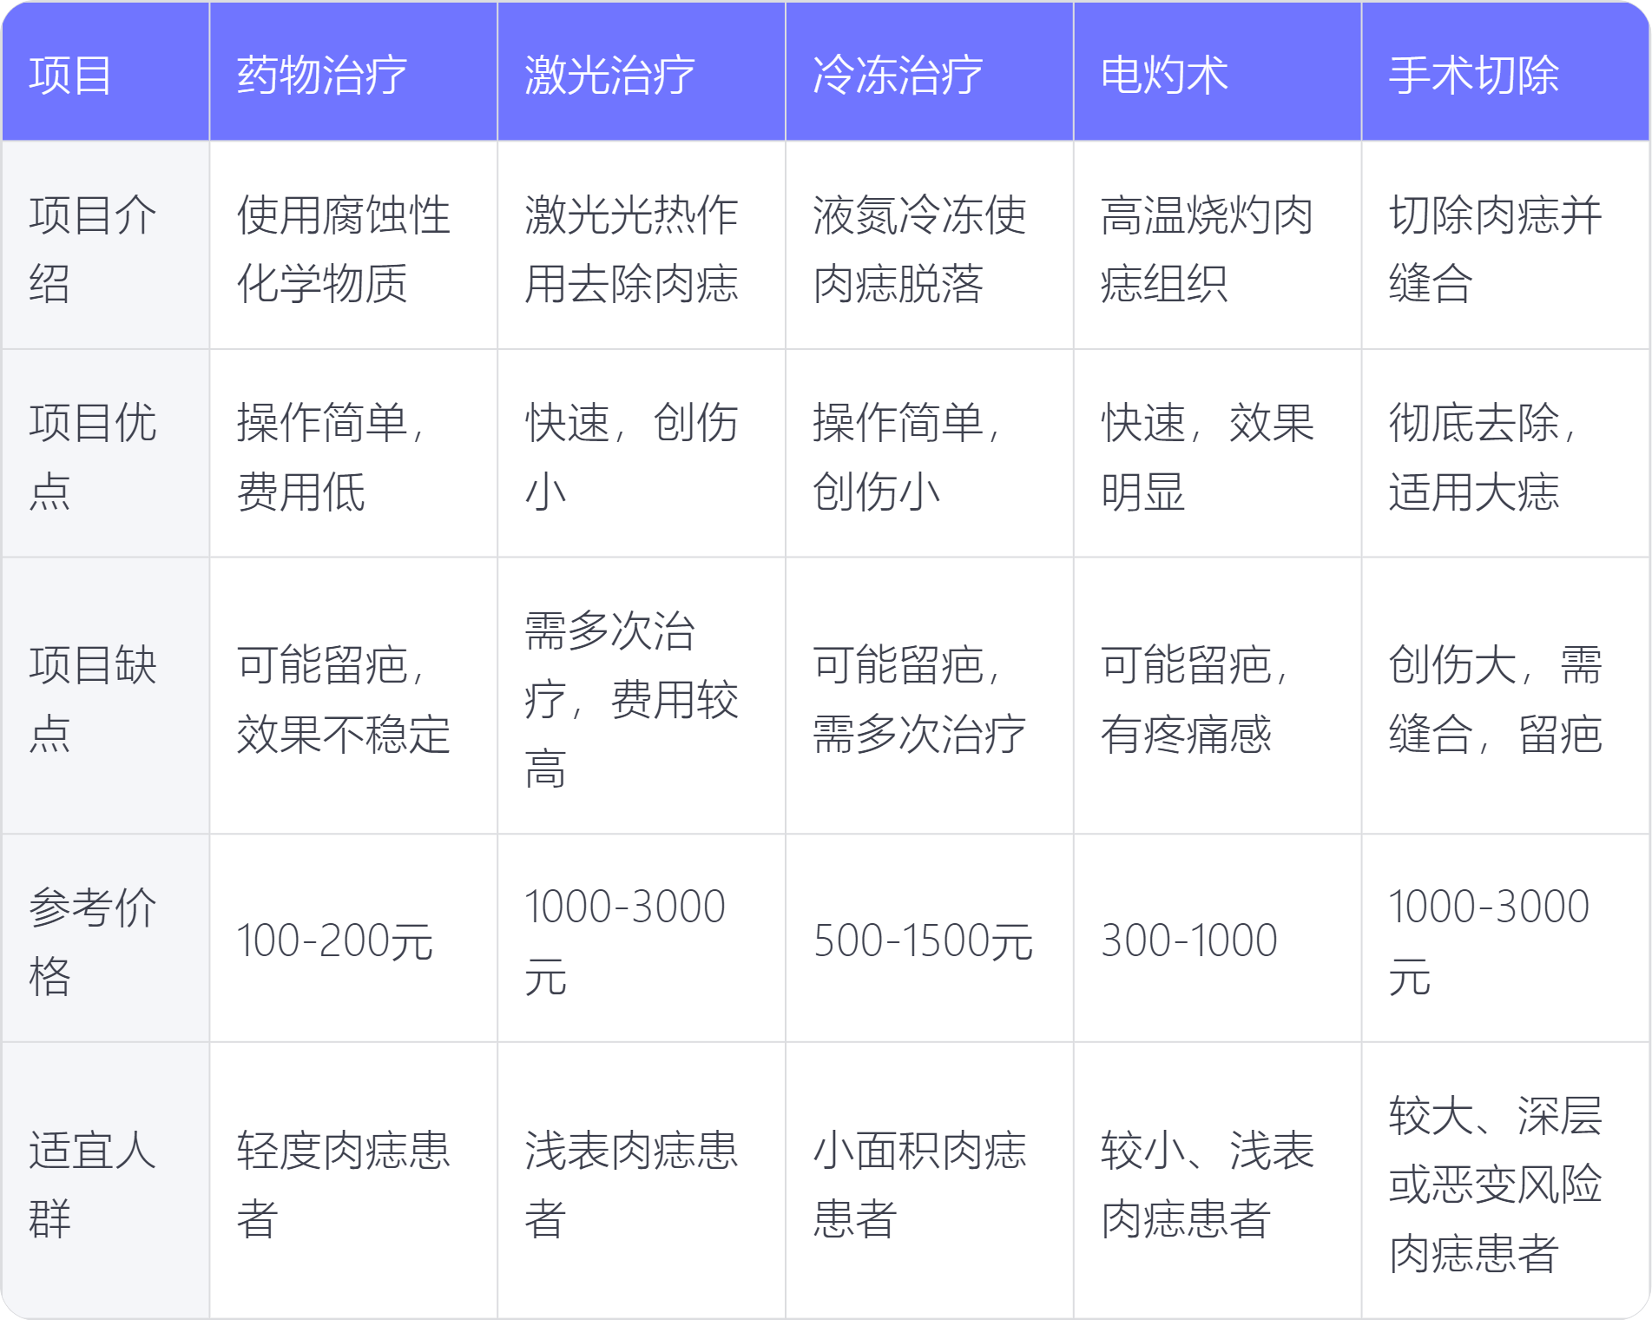Click the 手术切除 column header
The image size is (1652, 1320).
tap(1473, 75)
